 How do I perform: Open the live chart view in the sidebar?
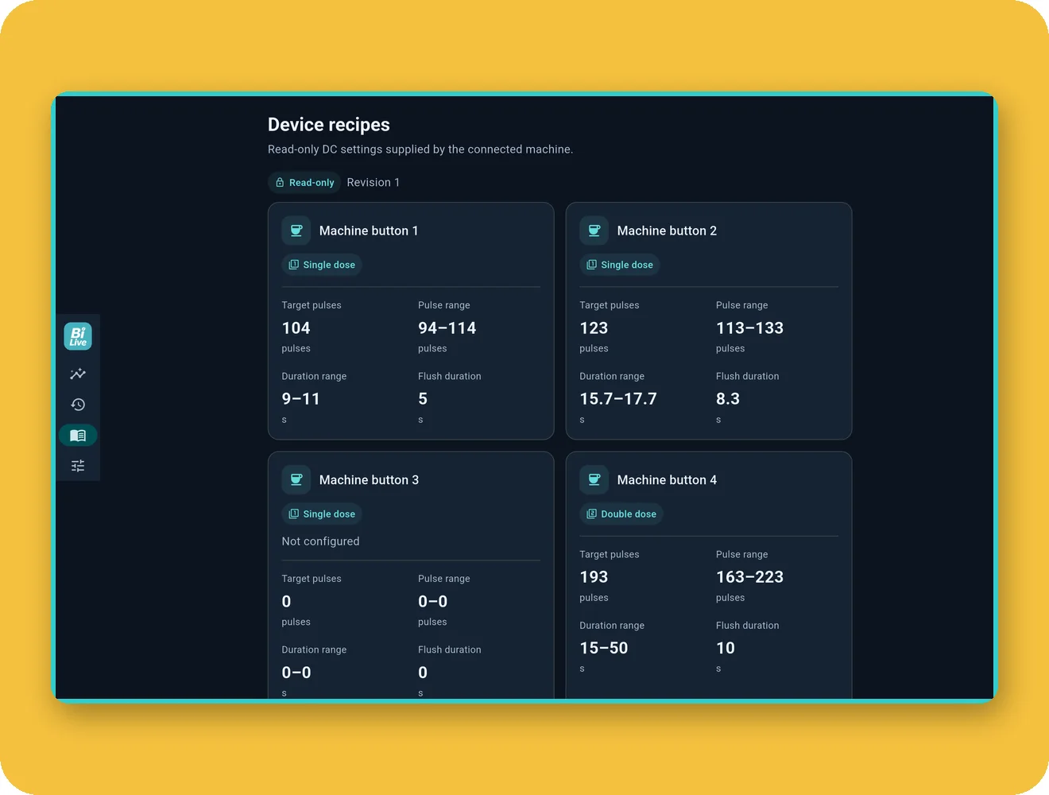click(x=78, y=374)
